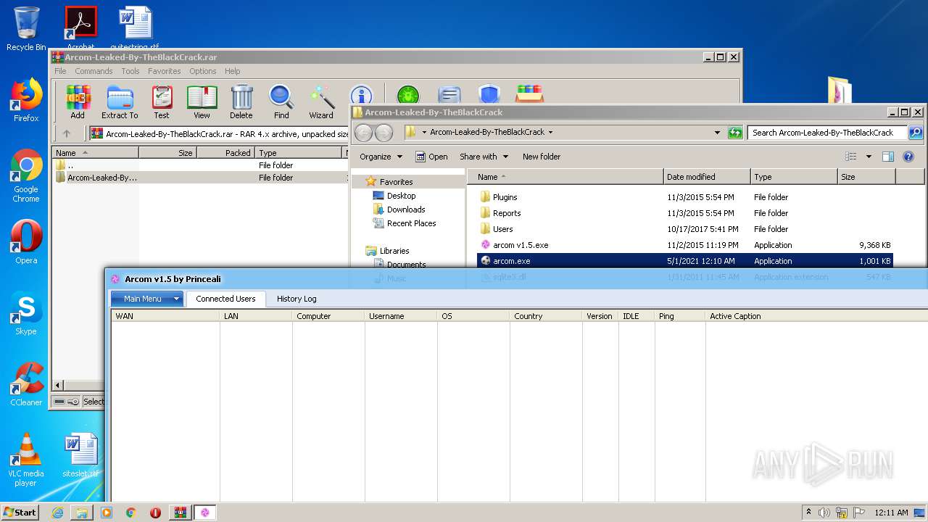Open the WinRAR Options menu
This screenshot has height=522, width=928.
click(x=203, y=71)
